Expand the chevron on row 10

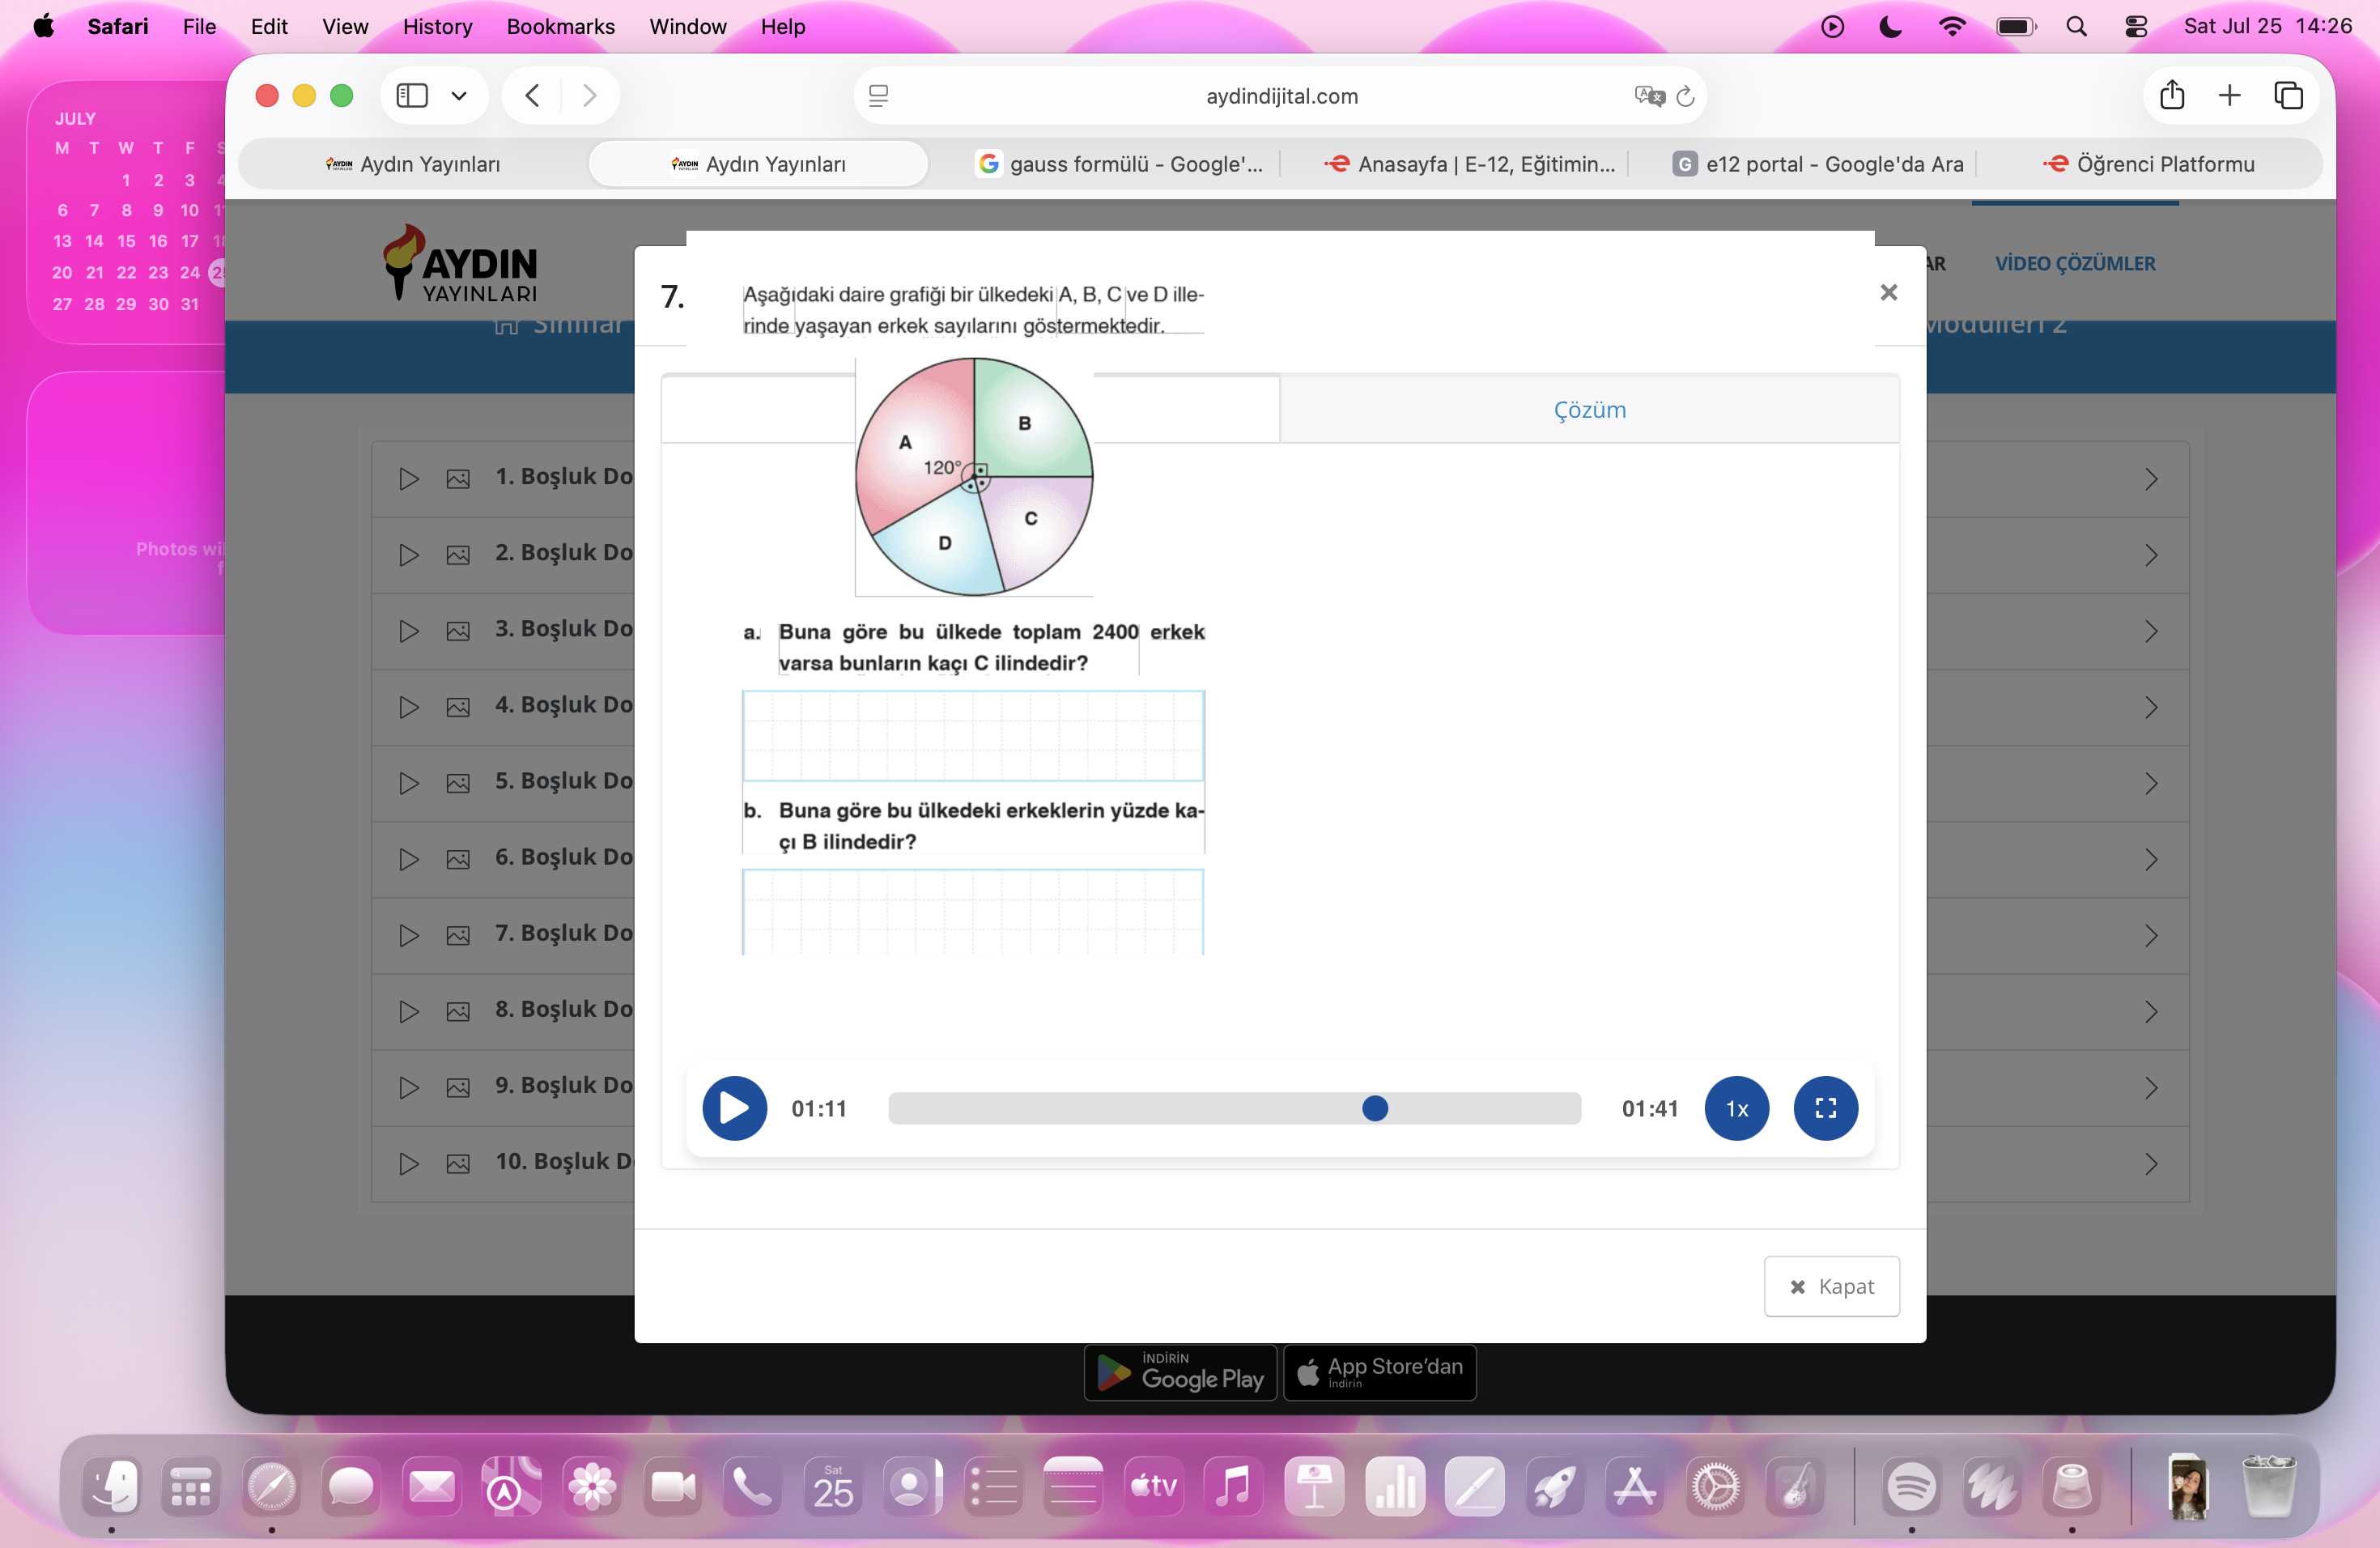[2151, 1163]
